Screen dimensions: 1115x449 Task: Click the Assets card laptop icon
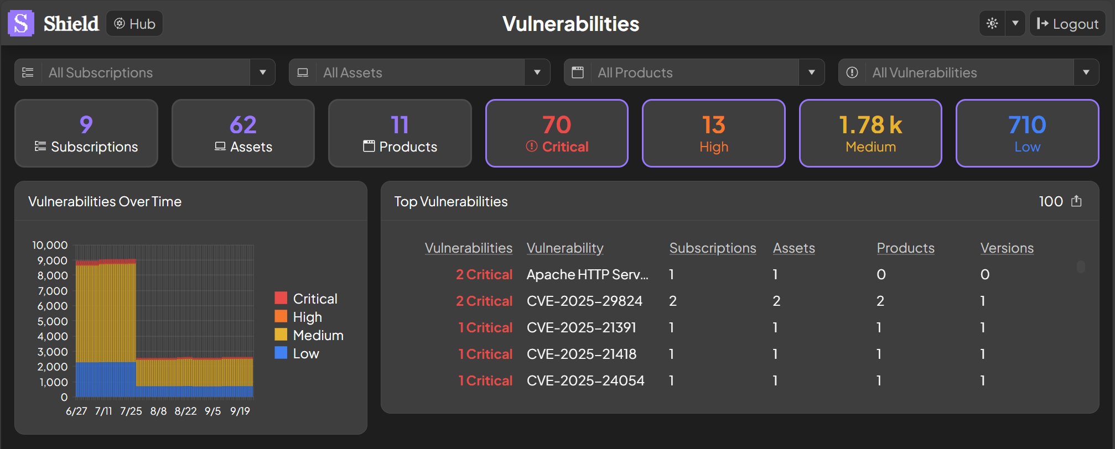(220, 146)
